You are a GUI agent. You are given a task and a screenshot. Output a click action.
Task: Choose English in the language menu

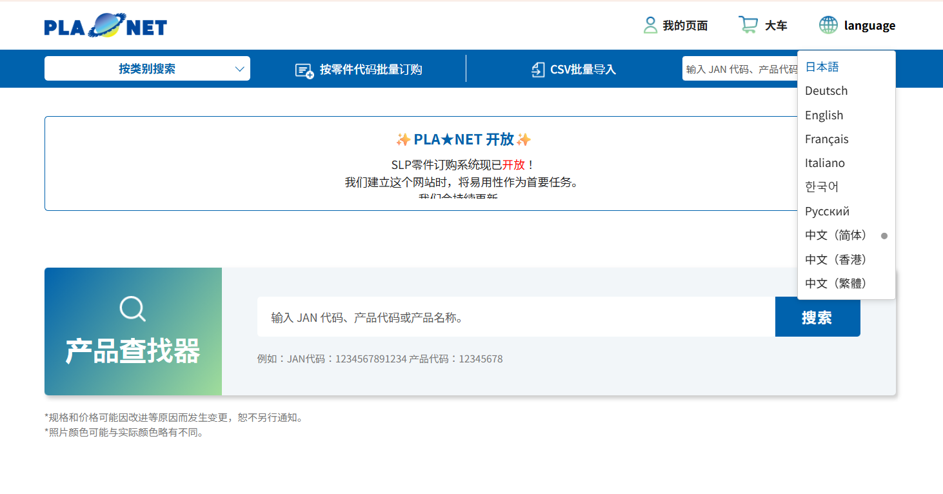(x=824, y=115)
